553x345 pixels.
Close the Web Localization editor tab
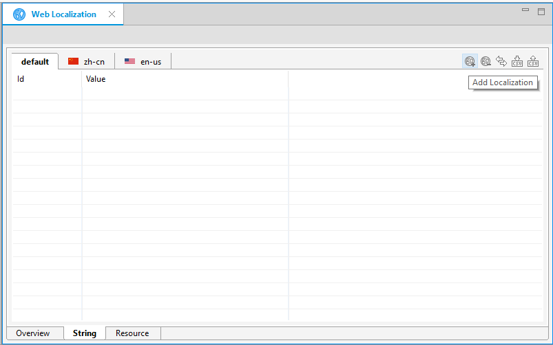pos(112,14)
